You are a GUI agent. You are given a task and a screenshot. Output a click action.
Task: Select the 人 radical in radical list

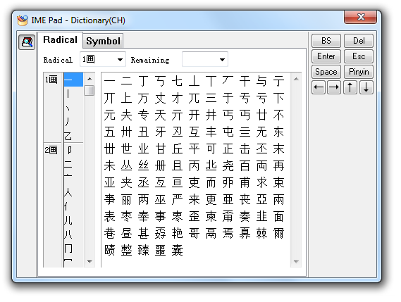68,192
